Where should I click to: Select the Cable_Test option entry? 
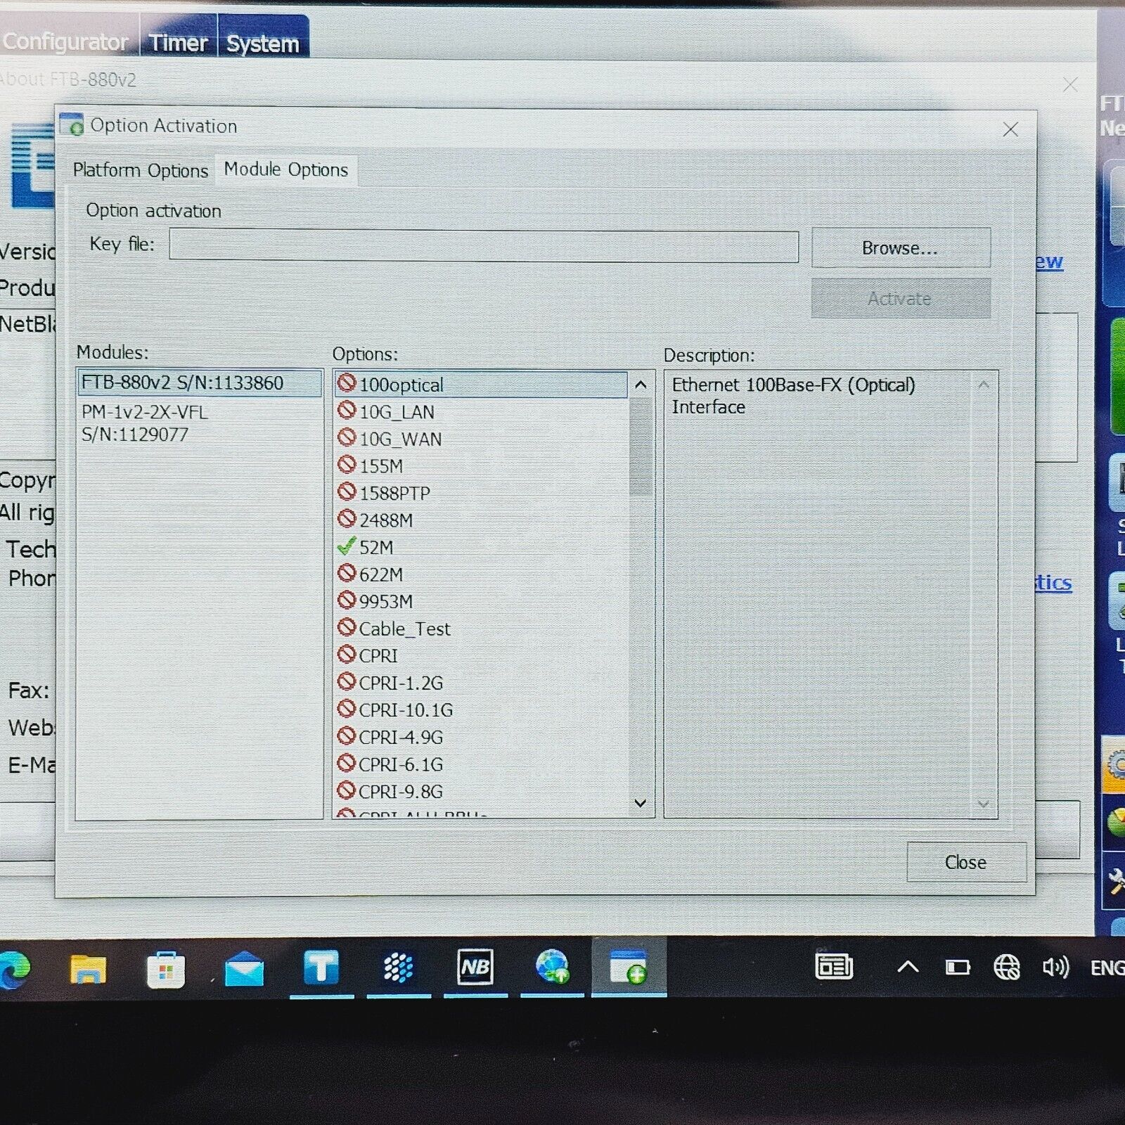[404, 629]
